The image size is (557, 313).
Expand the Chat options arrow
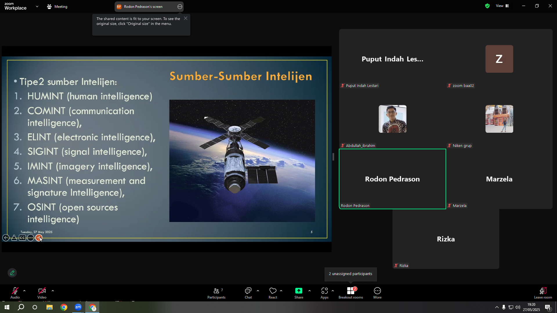pyautogui.click(x=258, y=291)
